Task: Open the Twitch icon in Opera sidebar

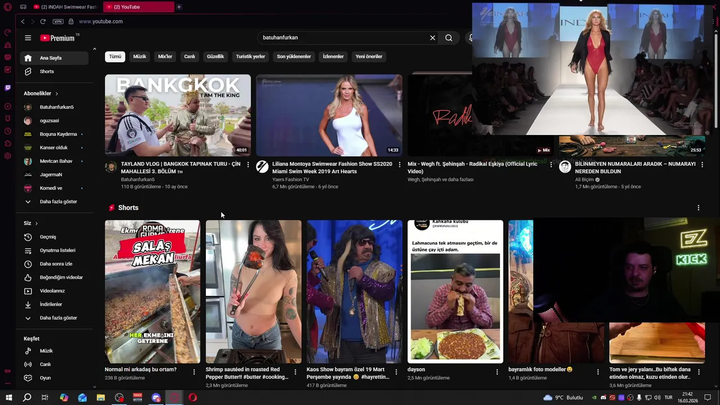Action: [8, 88]
